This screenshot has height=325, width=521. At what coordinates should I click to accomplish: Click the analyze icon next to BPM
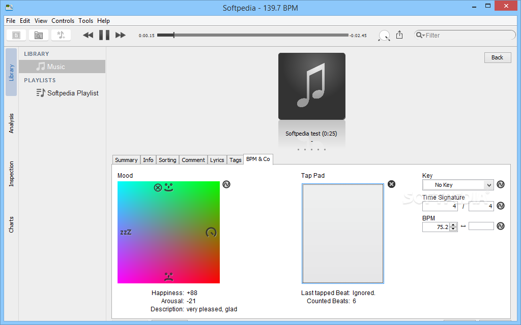pos(501,226)
